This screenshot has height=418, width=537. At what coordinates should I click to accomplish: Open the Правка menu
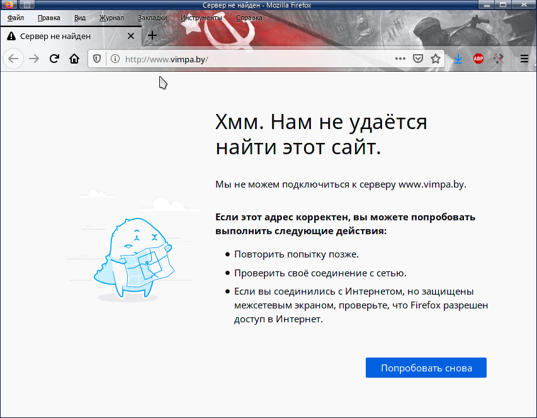pos(49,18)
